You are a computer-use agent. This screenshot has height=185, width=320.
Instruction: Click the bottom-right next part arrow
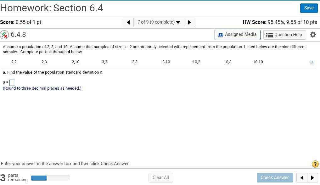[x=312, y=178]
